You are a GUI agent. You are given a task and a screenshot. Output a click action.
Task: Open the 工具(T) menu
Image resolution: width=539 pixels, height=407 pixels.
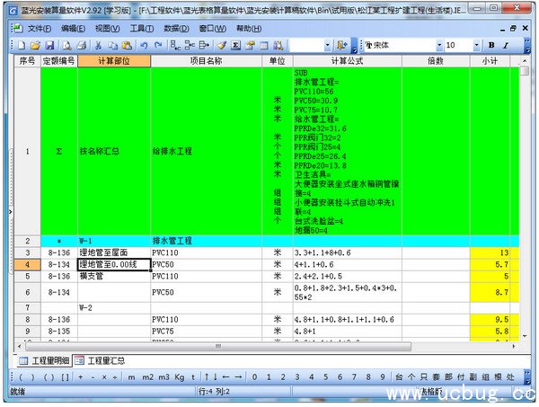tap(142, 29)
